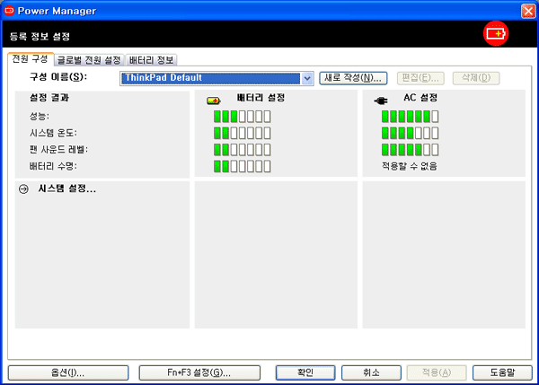Click the 구성 이름(S): label
This screenshot has width=539, height=385.
pyautogui.click(x=58, y=77)
